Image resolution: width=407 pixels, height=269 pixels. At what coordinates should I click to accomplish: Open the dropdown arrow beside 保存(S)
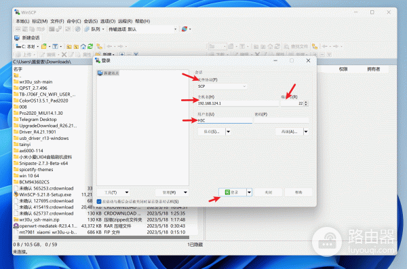(x=229, y=132)
